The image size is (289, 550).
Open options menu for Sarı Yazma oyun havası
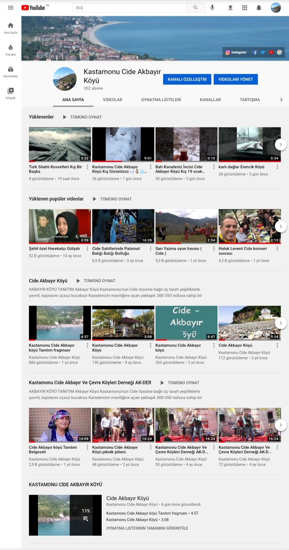[x=213, y=249]
